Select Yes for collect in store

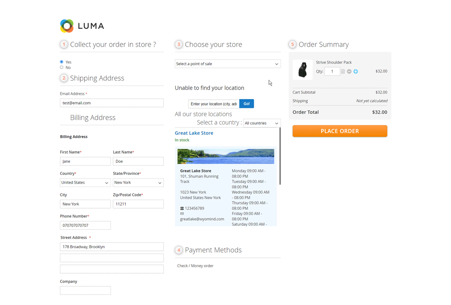coord(62,62)
